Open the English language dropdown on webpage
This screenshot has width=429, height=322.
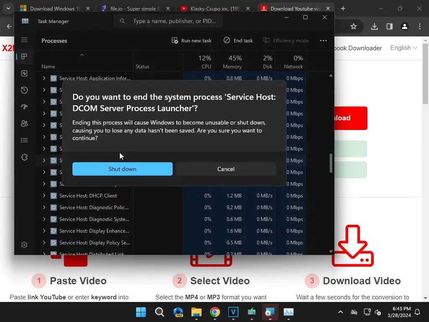click(x=403, y=48)
